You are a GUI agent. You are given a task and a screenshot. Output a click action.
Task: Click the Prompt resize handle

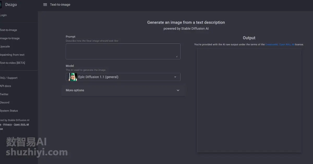pos(177,56)
